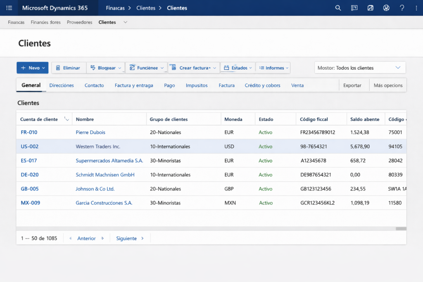Viewport: 423px width, 282px height.
Task: Click the Exportar button
Action: [x=352, y=85]
